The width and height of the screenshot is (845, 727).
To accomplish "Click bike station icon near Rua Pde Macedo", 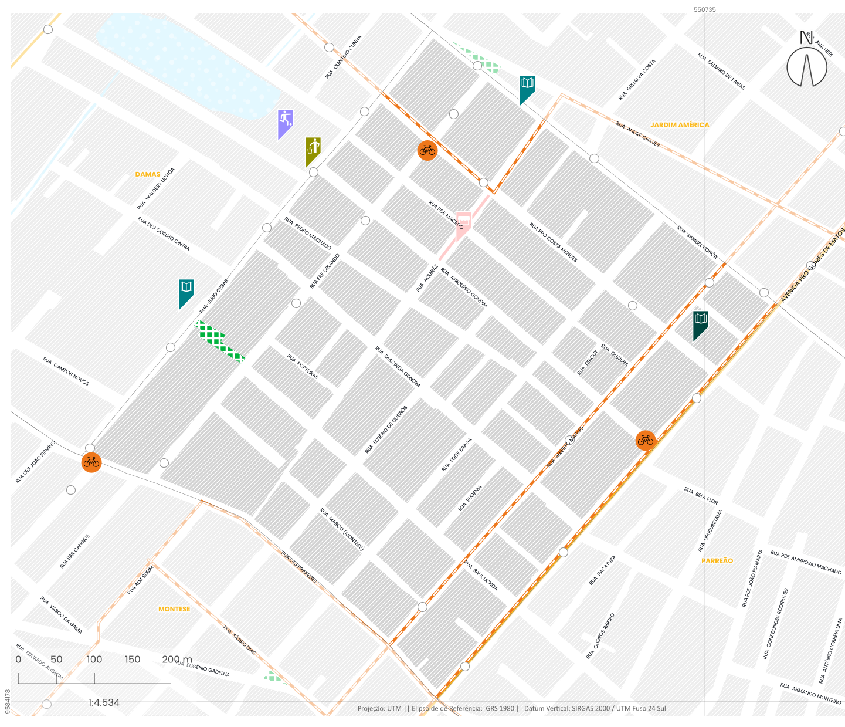I will coord(427,150).
